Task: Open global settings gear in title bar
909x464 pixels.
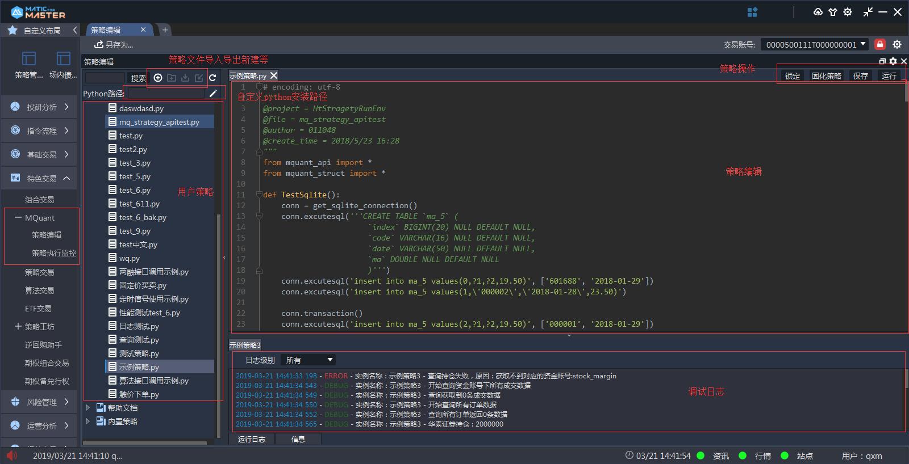Action: 848,12
